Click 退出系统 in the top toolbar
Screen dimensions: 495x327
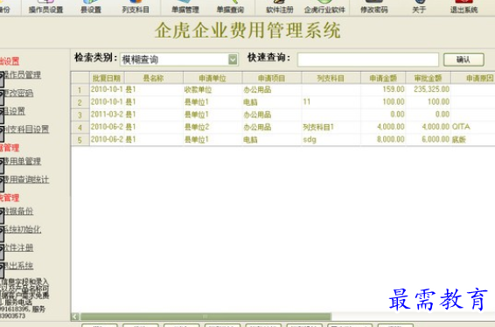click(x=464, y=7)
